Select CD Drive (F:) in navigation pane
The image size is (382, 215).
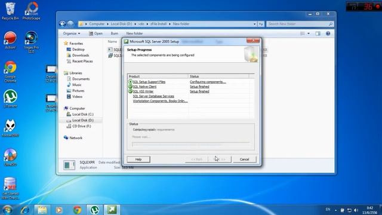click(82, 126)
